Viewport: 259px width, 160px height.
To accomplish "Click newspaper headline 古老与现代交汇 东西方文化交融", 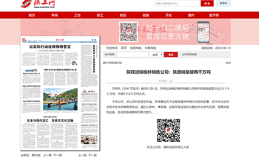I will (50, 121).
